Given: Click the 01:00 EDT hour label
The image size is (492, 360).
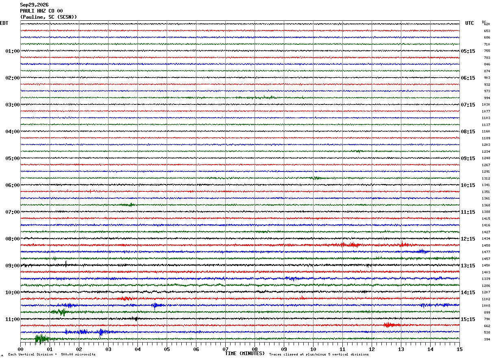Looking at the screenshot, I should pyautogui.click(x=13, y=51).
